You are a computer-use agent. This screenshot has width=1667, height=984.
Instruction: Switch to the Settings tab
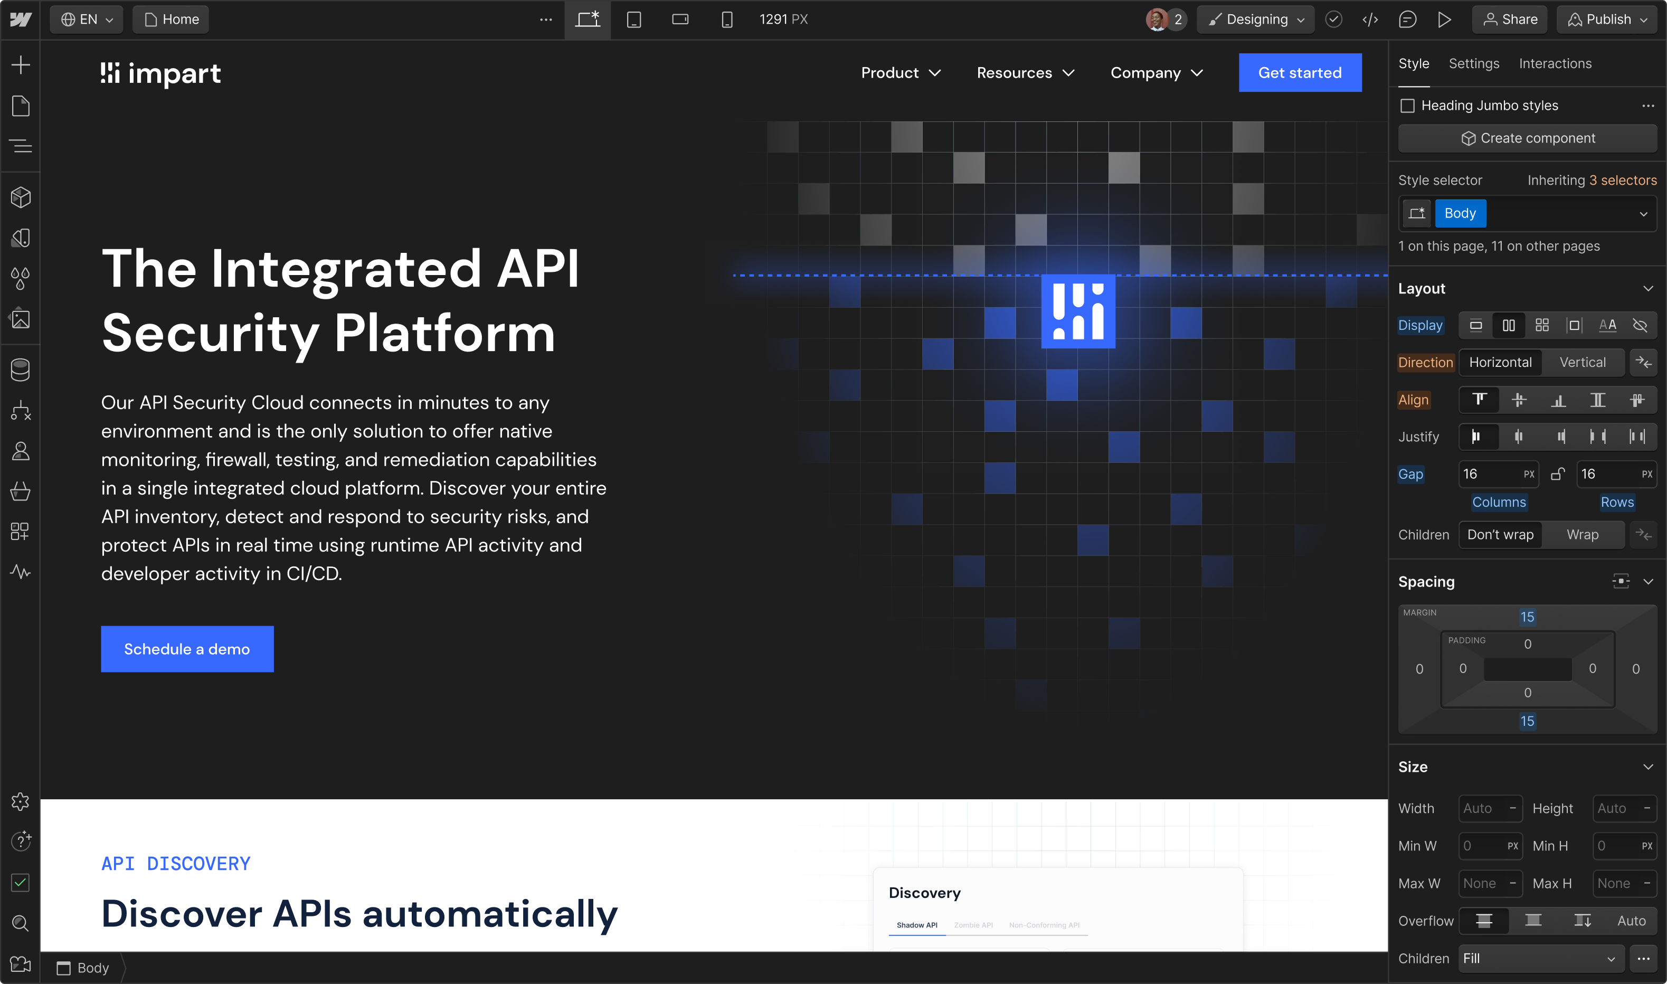(1473, 64)
